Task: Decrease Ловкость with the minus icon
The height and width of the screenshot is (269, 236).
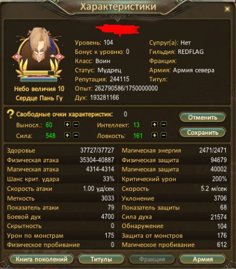Action: click(164, 135)
